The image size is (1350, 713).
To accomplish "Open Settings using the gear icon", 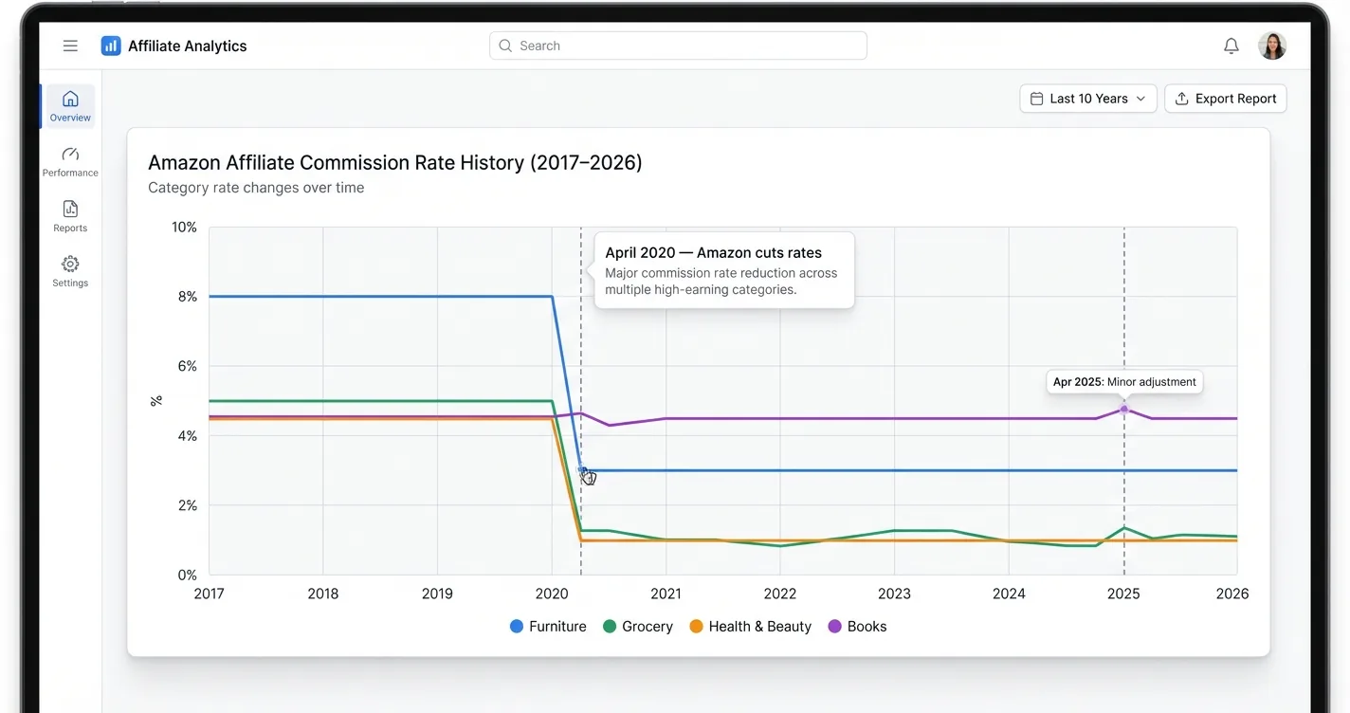I will (69, 265).
